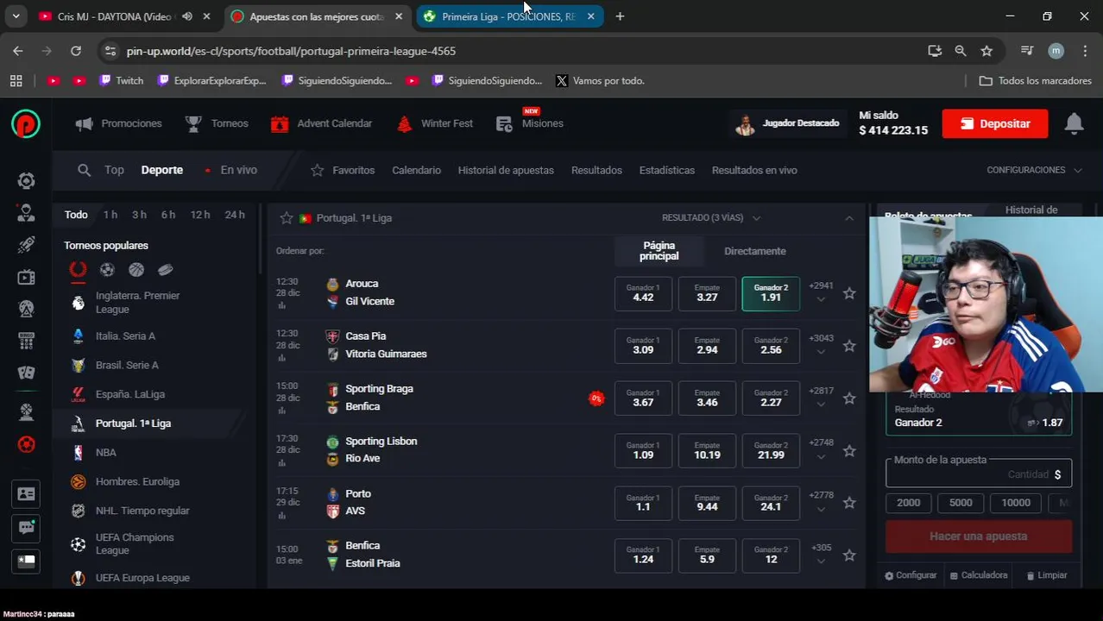Open the Advent Calendar gift icon link
This screenshot has height=621, width=1103.
pyautogui.click(x=321, y=124)
